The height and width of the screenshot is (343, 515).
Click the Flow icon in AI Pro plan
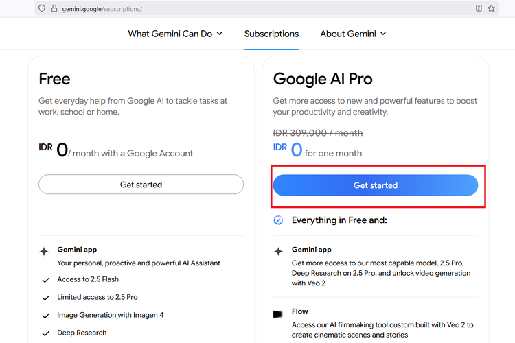pos(278,314)
